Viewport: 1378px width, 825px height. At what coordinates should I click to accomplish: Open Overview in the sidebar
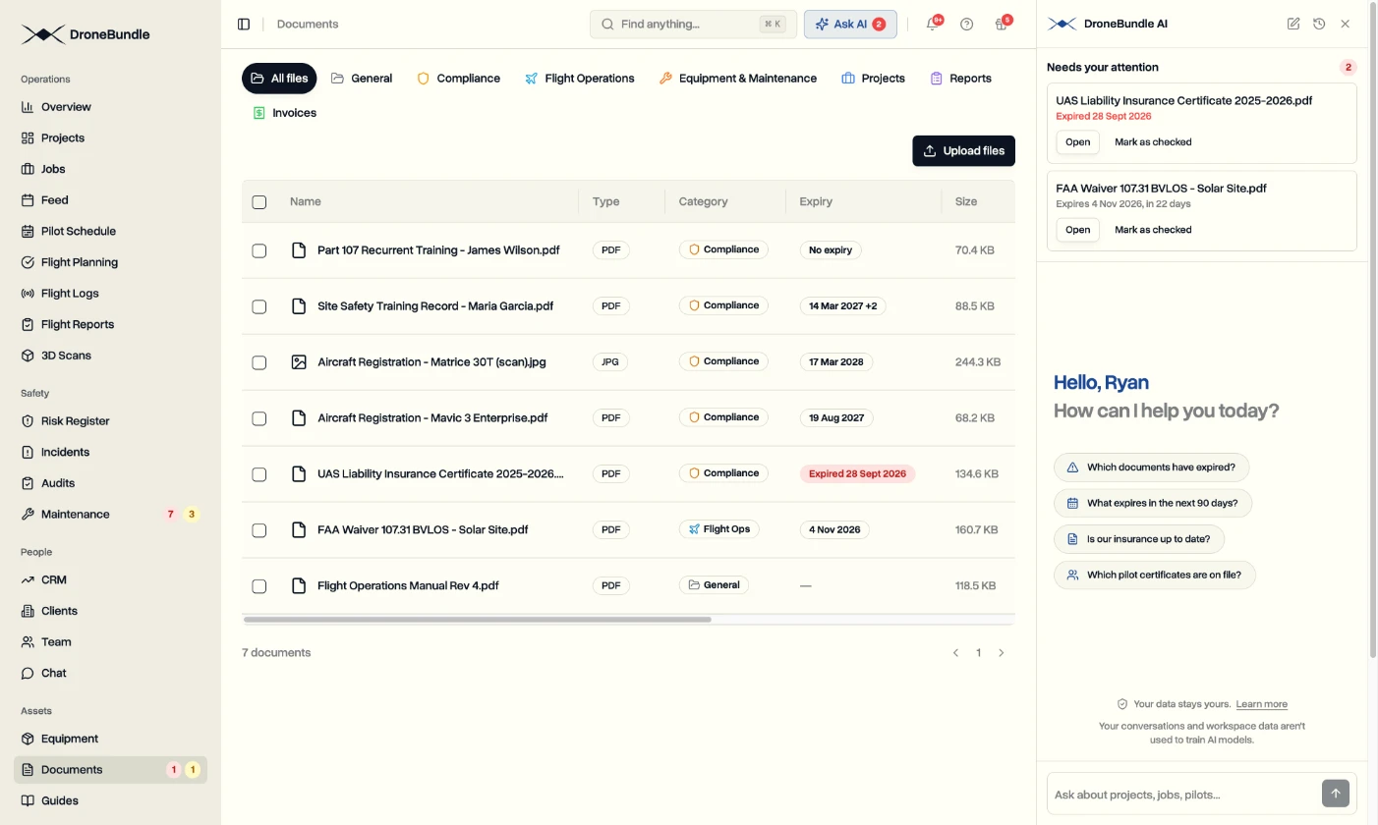click(110, 107)
